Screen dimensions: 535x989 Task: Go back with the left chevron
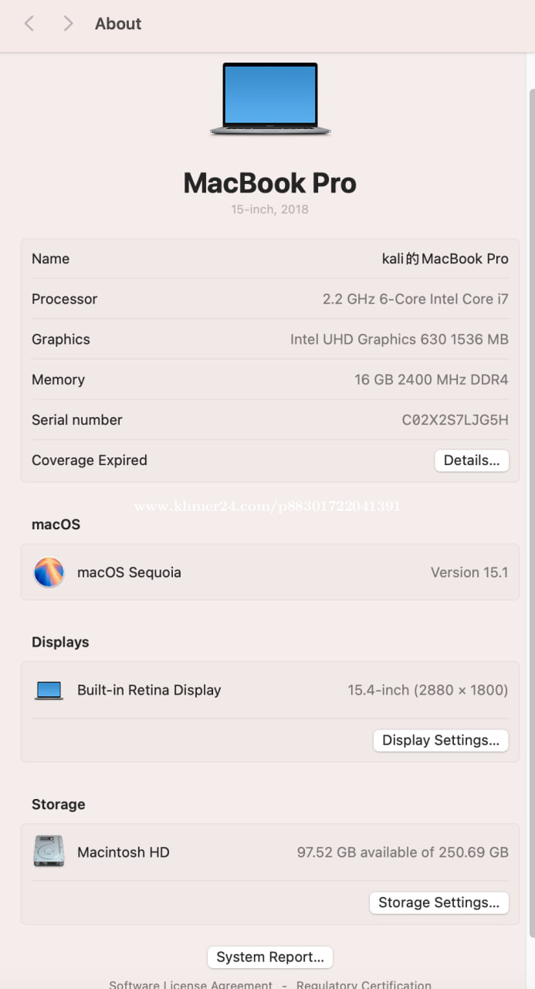[x=29, y=24]
